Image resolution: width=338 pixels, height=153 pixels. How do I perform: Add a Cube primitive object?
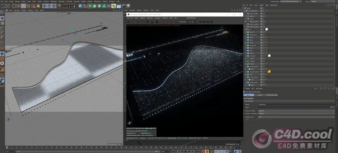(80, 6)
